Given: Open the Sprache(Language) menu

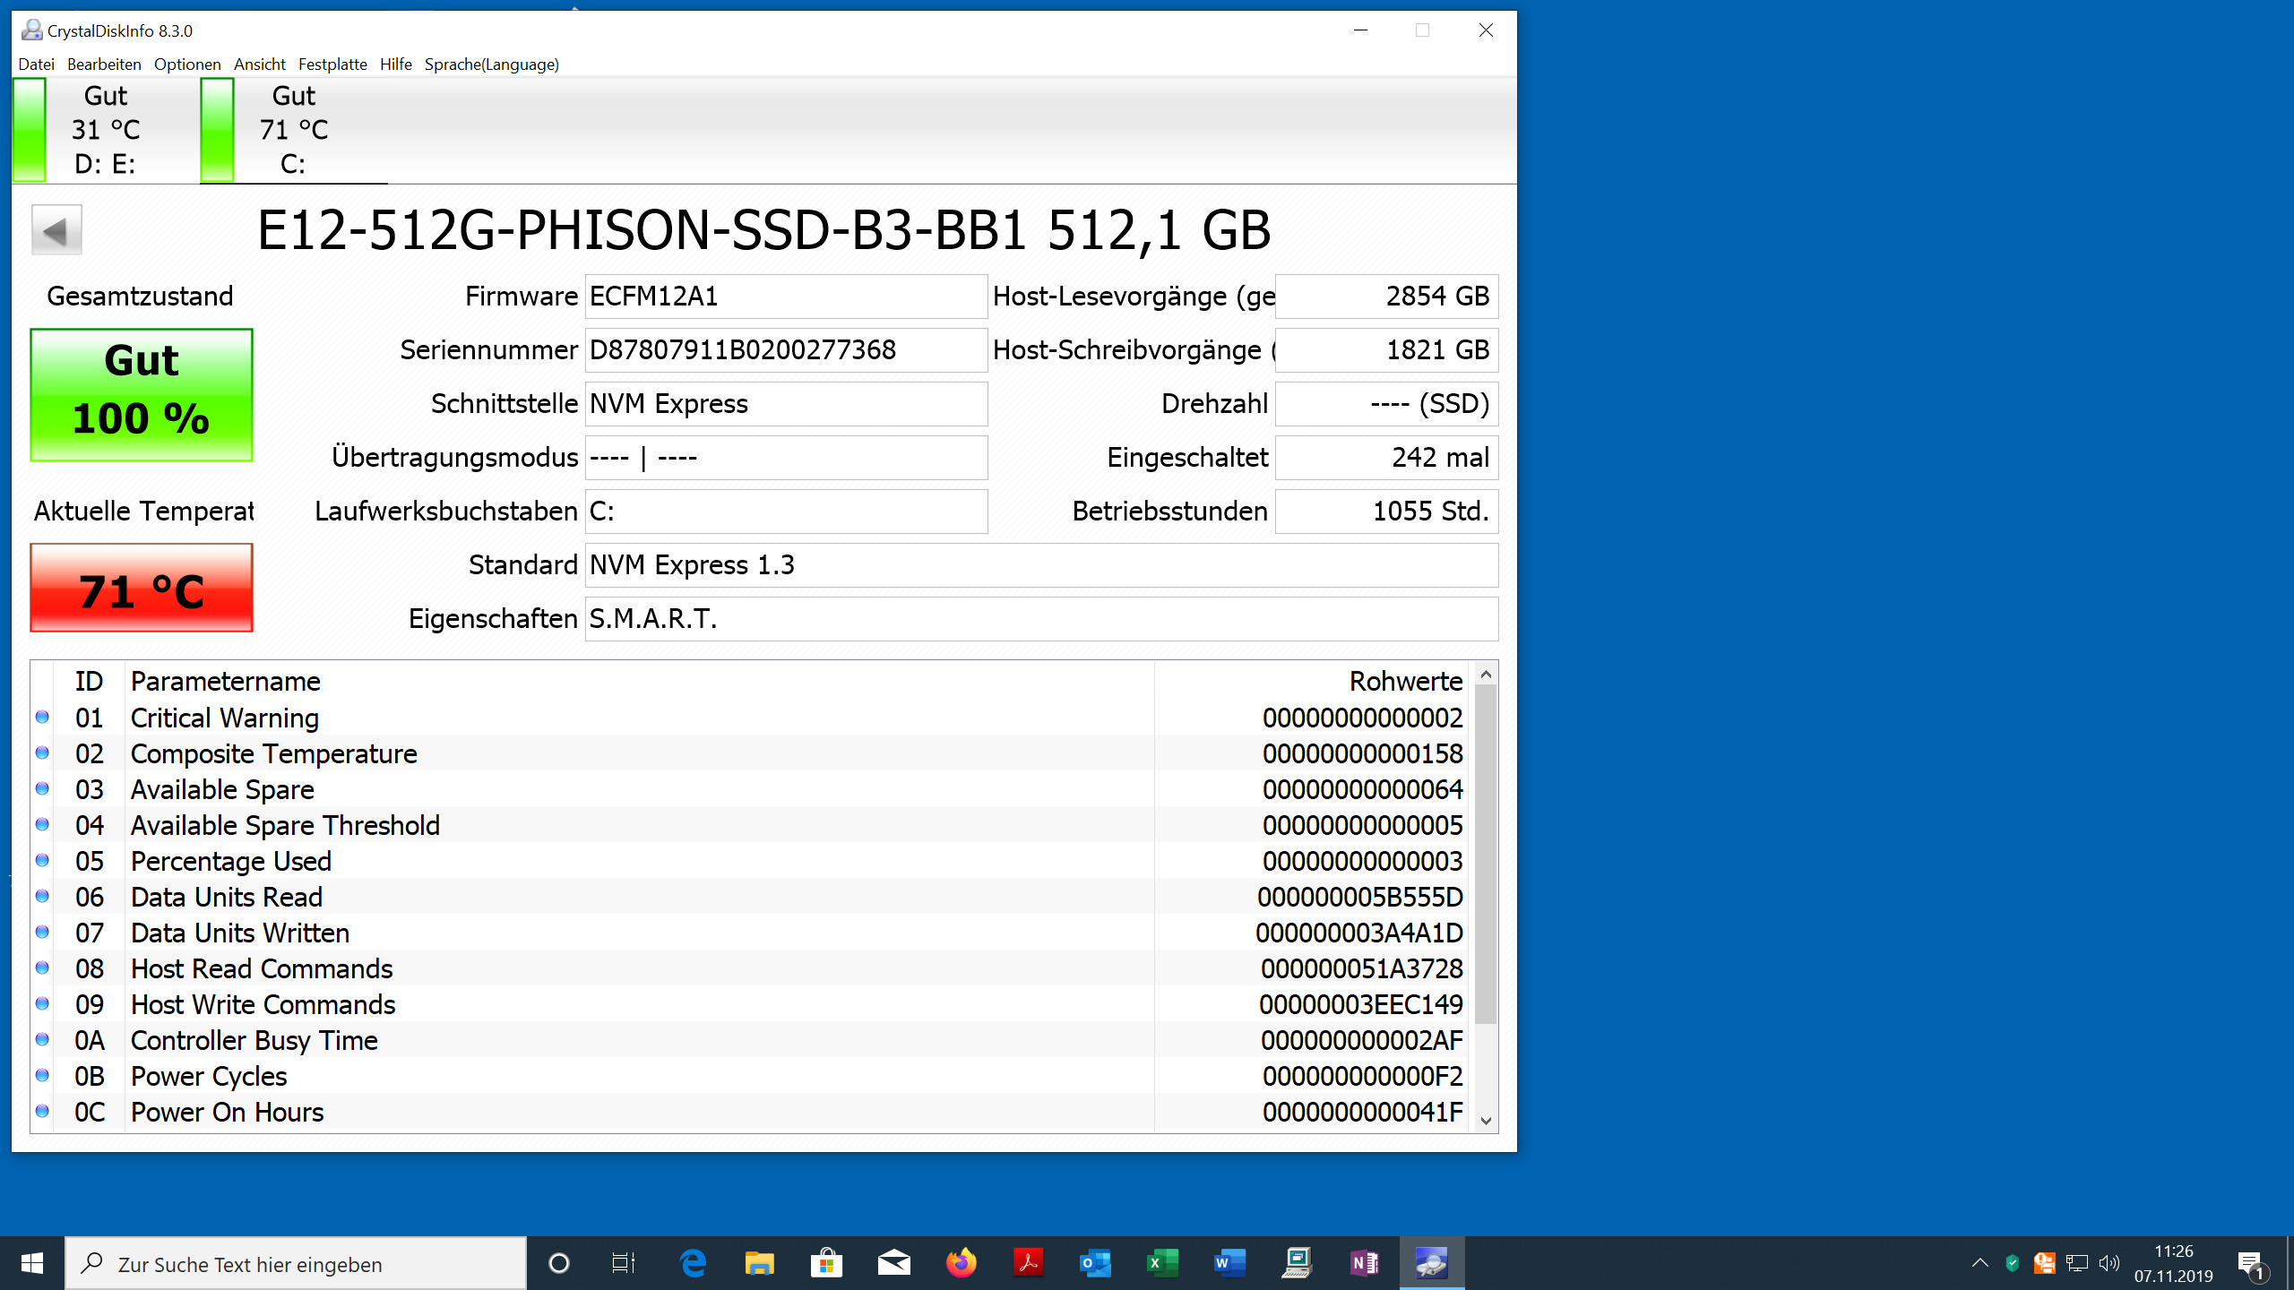Looking at the screenshot, I should (x=491, y=64).
